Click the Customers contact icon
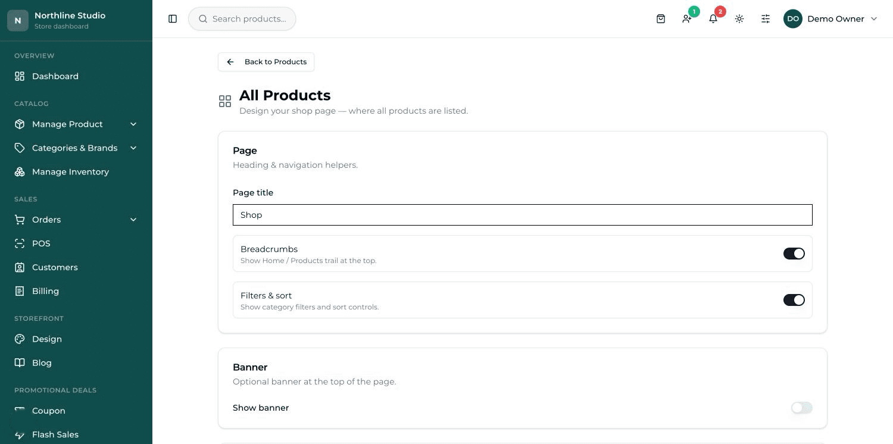The image size is (893, 444). pyautogui.click(x=20, y=267)
